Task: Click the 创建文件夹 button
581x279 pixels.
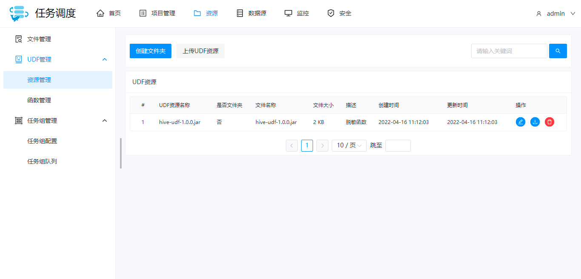Action: [150, 51]
